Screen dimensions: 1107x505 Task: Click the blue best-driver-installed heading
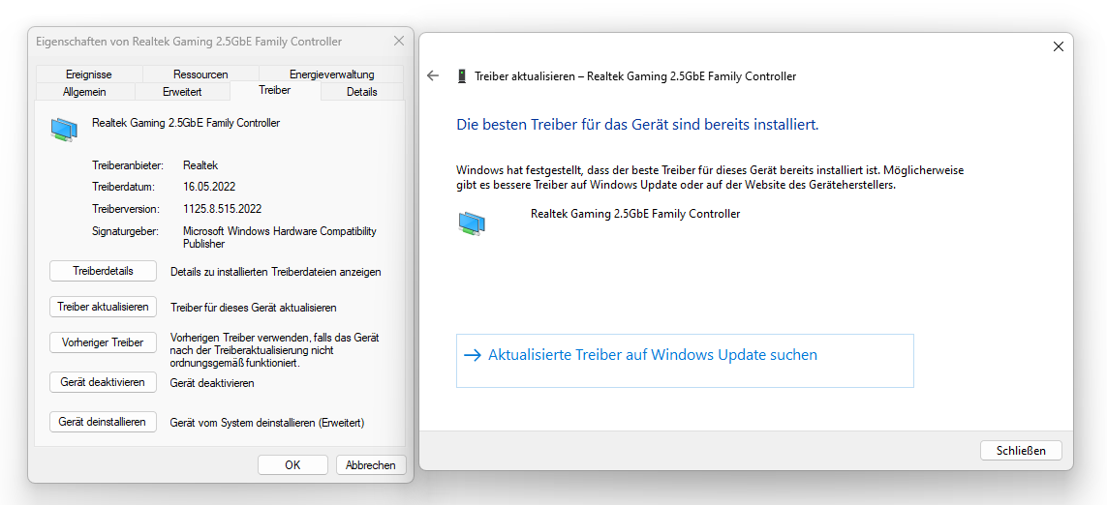[x=637, y=125]
